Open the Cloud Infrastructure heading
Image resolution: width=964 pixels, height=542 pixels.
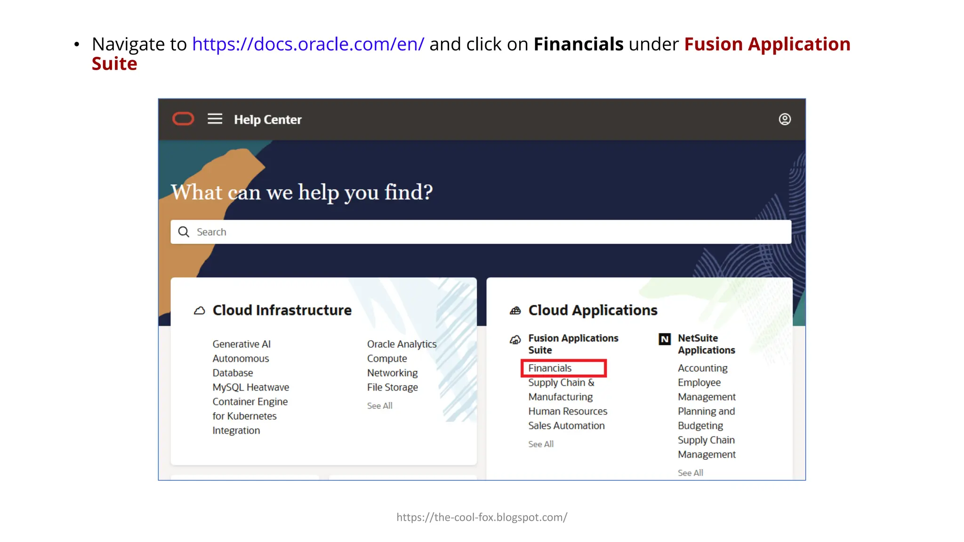282,310
